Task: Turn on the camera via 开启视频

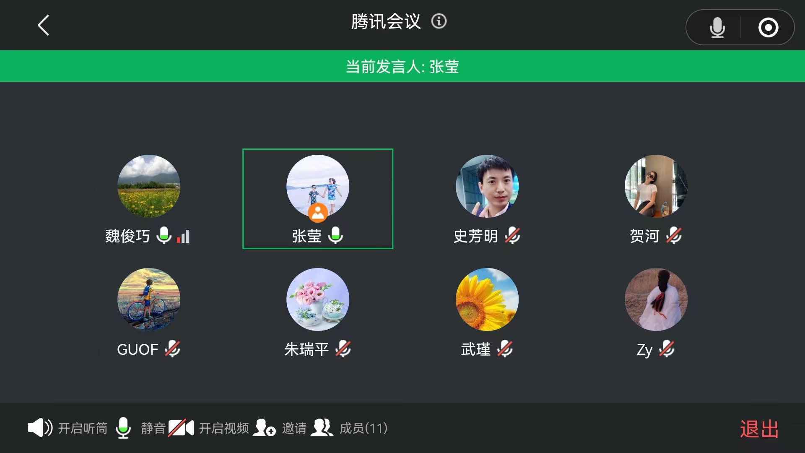Action: point(208,428)
